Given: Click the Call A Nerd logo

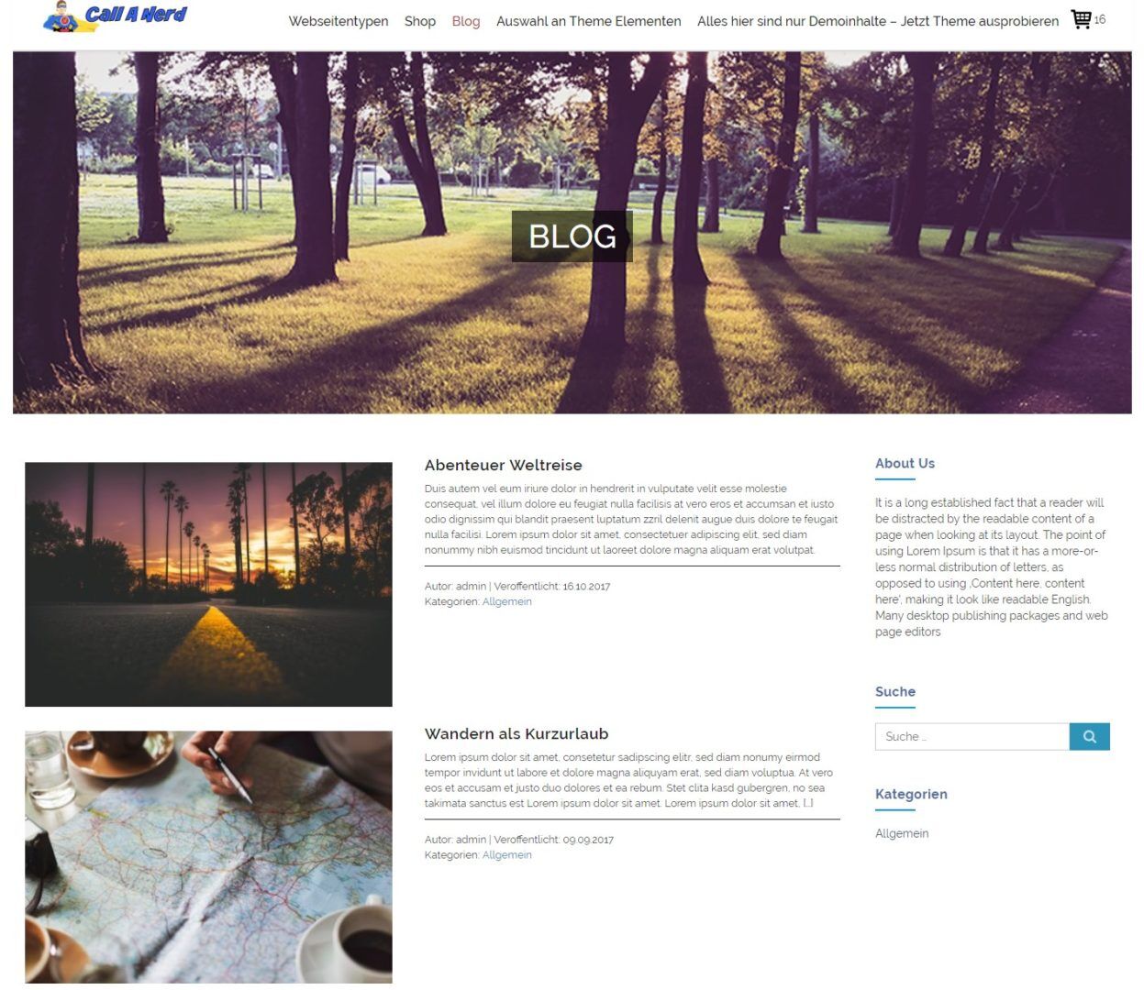Looking at the screenshot, I should click(x=116, y=17).
